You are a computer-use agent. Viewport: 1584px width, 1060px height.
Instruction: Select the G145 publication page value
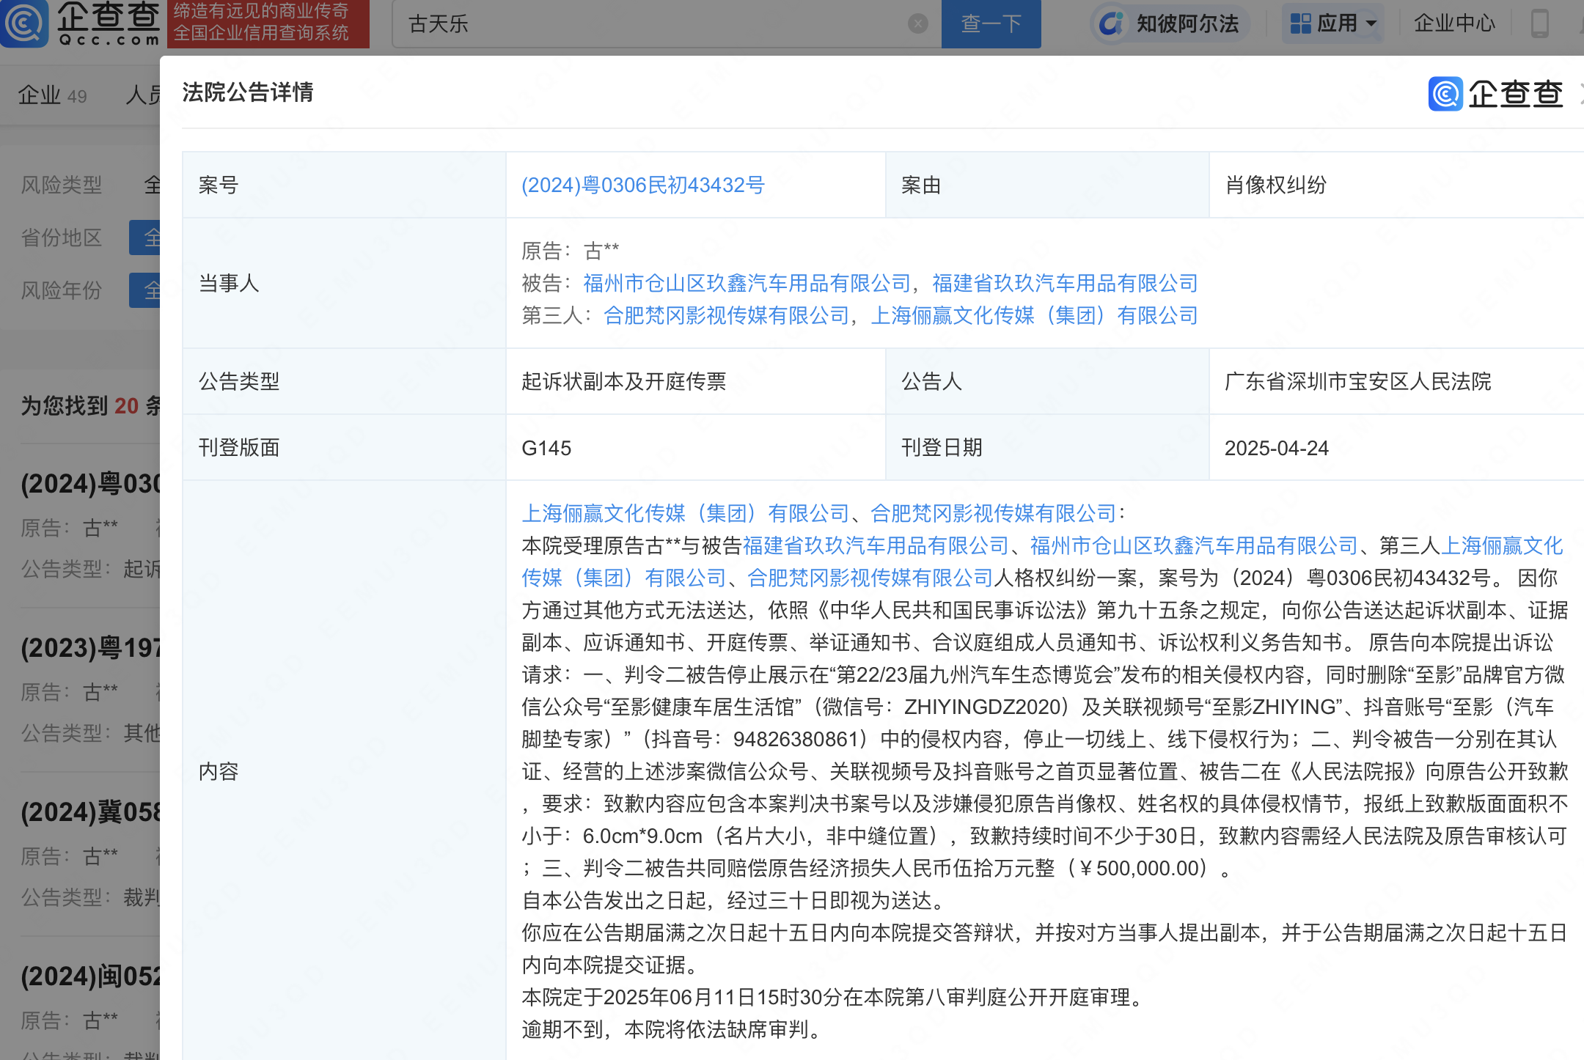(x=546, y=448)
